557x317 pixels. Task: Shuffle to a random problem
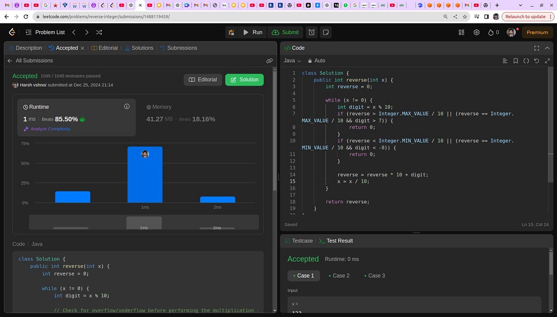tap(98, 32)
